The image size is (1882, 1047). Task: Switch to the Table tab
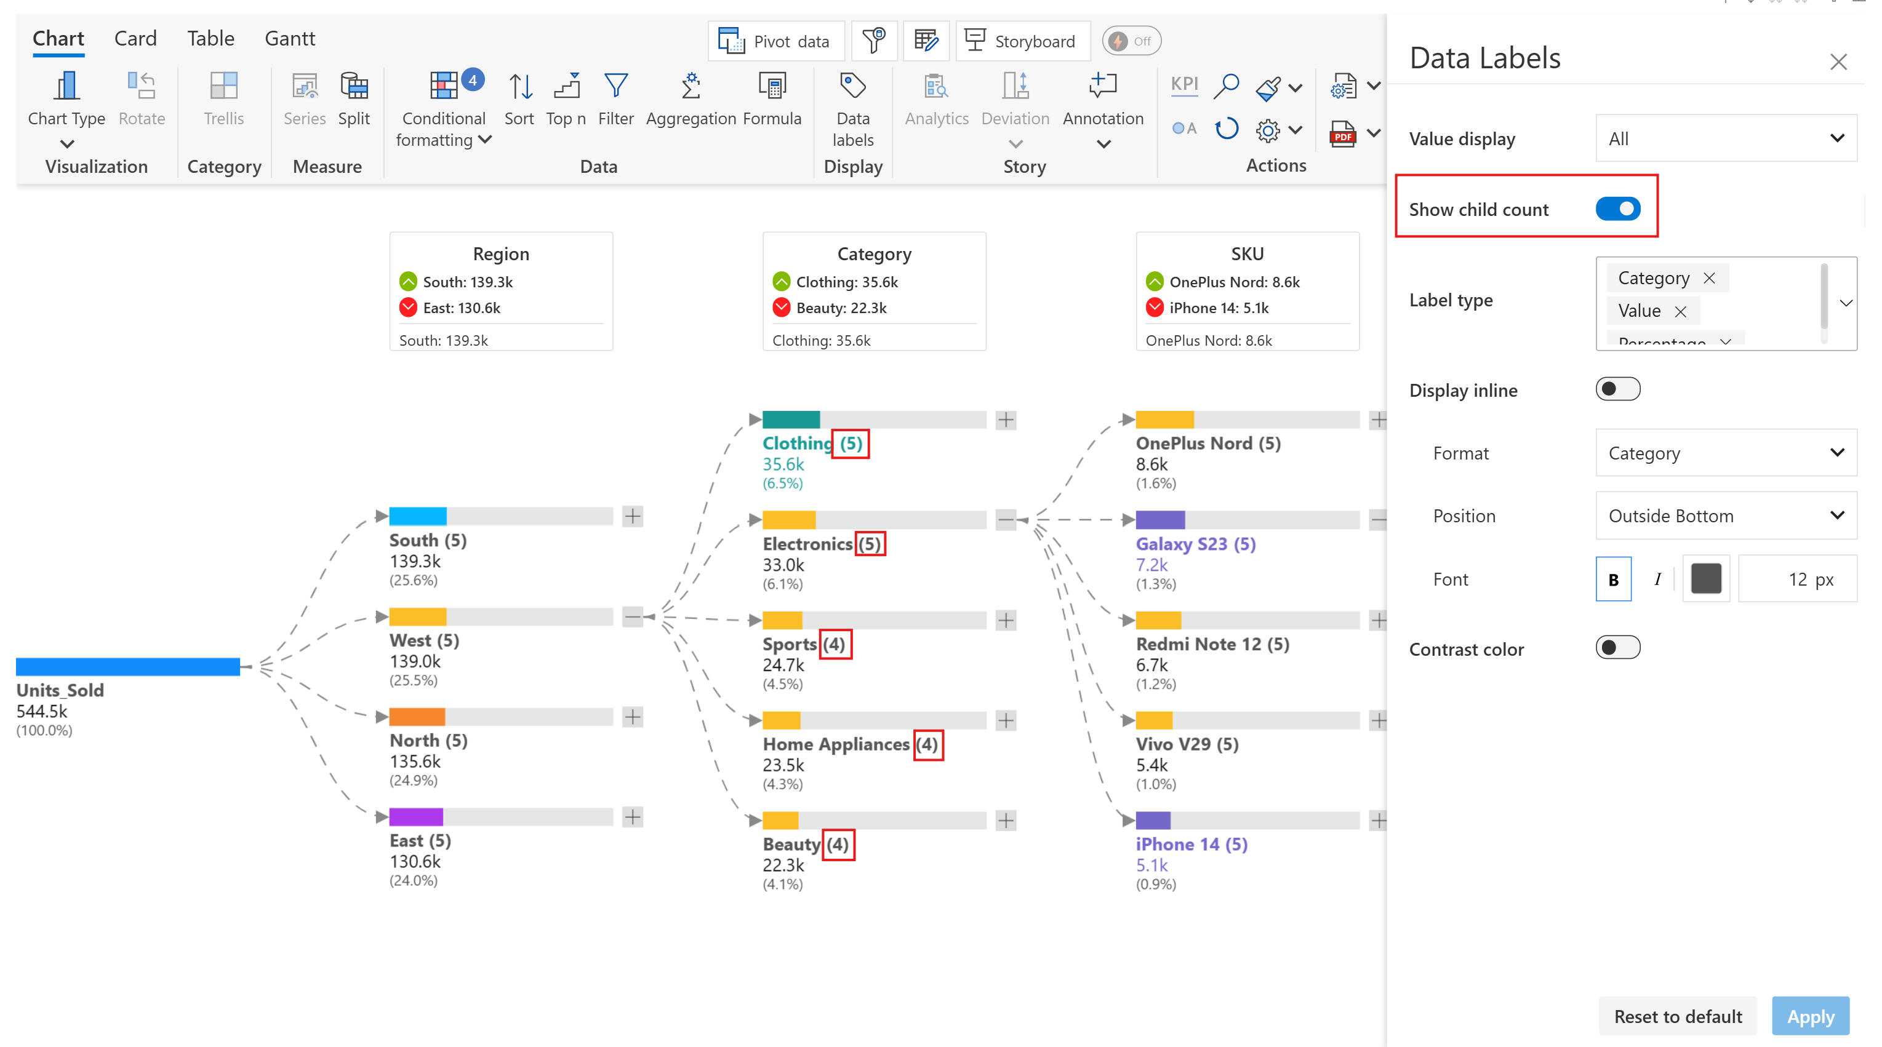tap(210, 38)
